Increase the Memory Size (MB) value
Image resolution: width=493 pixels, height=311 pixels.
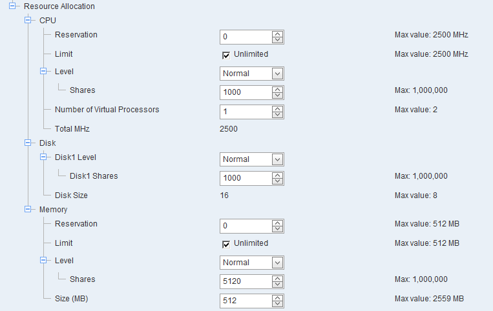278,297
